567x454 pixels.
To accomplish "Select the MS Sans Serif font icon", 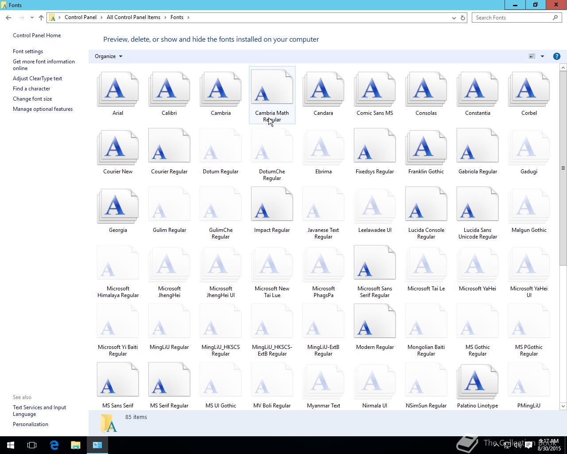I will [118, 380].
